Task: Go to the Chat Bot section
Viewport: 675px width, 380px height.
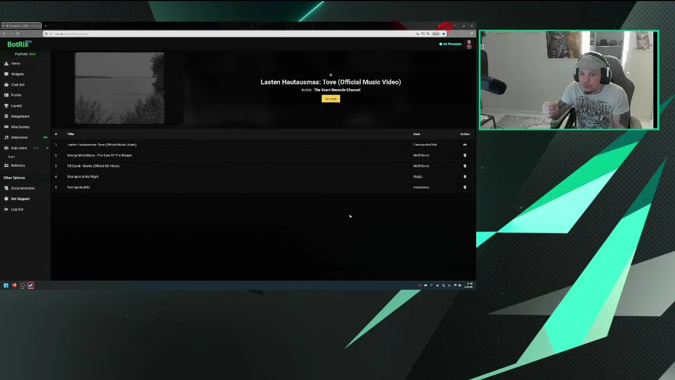Action: click(17, 84)
